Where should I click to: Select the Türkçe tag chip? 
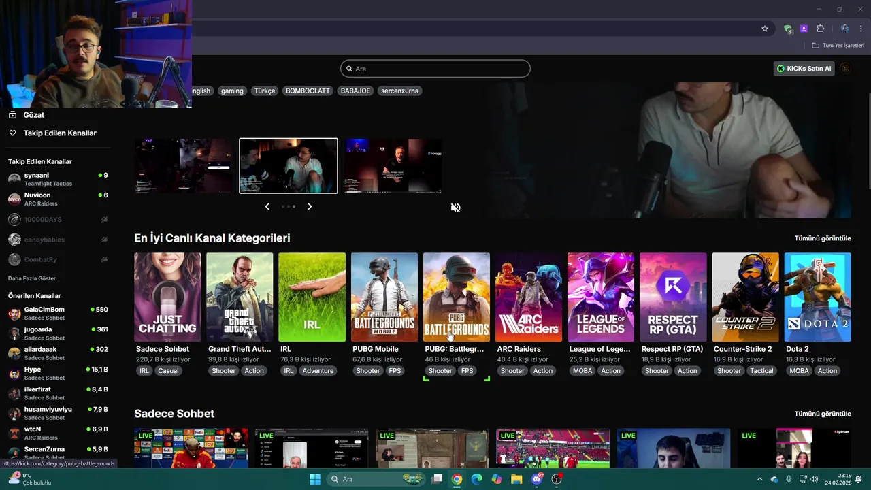coord(265,91)
